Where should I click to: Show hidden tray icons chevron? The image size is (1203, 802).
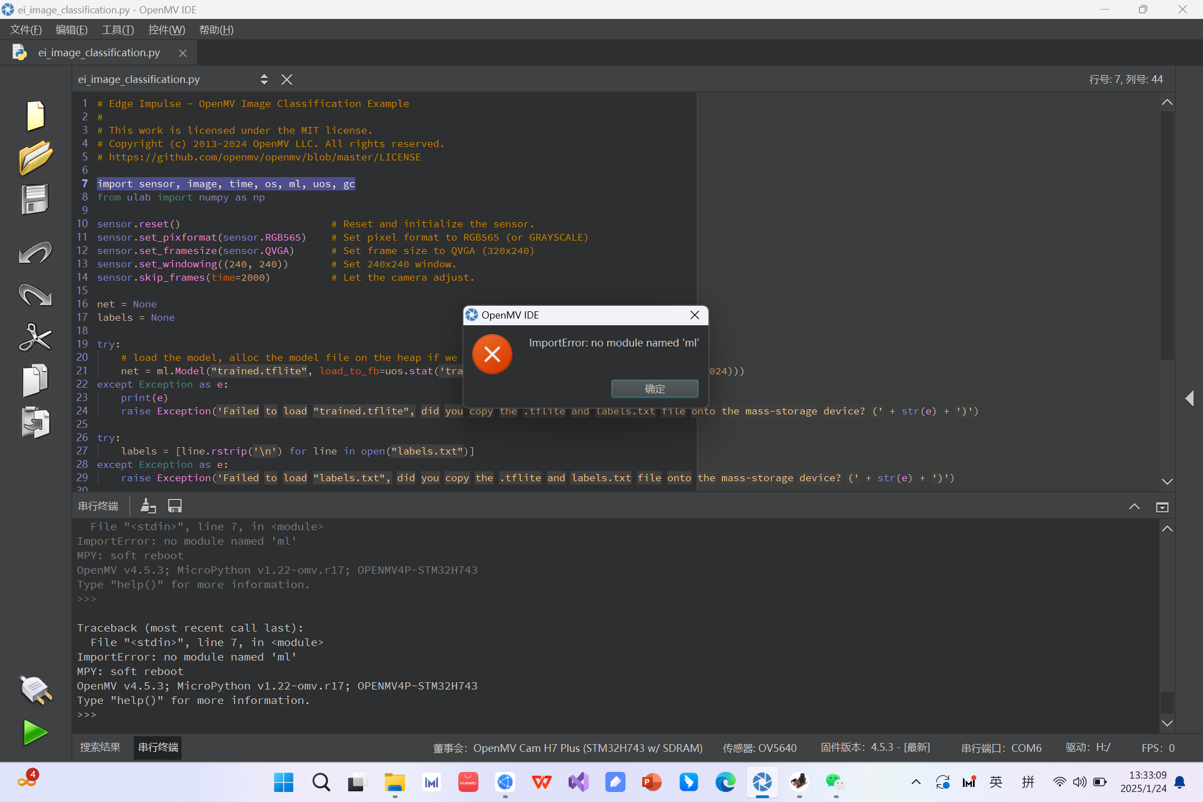coord(916,783)
